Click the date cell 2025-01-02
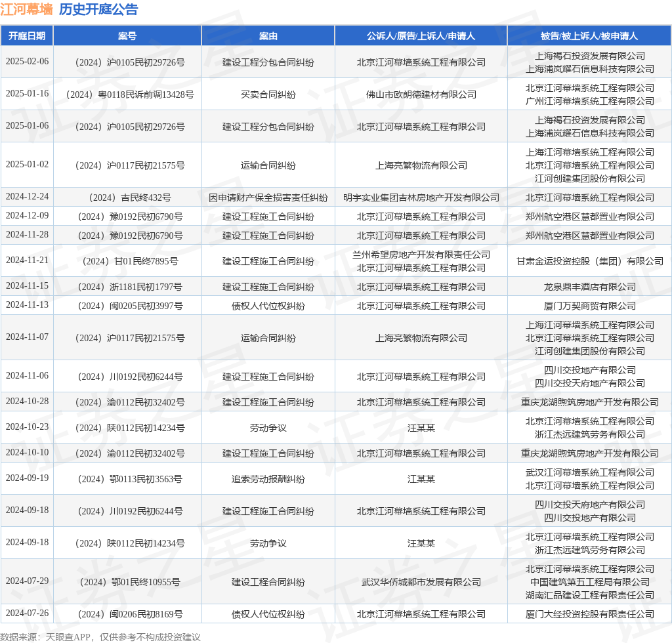The width and height of the screenshot is (672, 643). coord(27,165)
